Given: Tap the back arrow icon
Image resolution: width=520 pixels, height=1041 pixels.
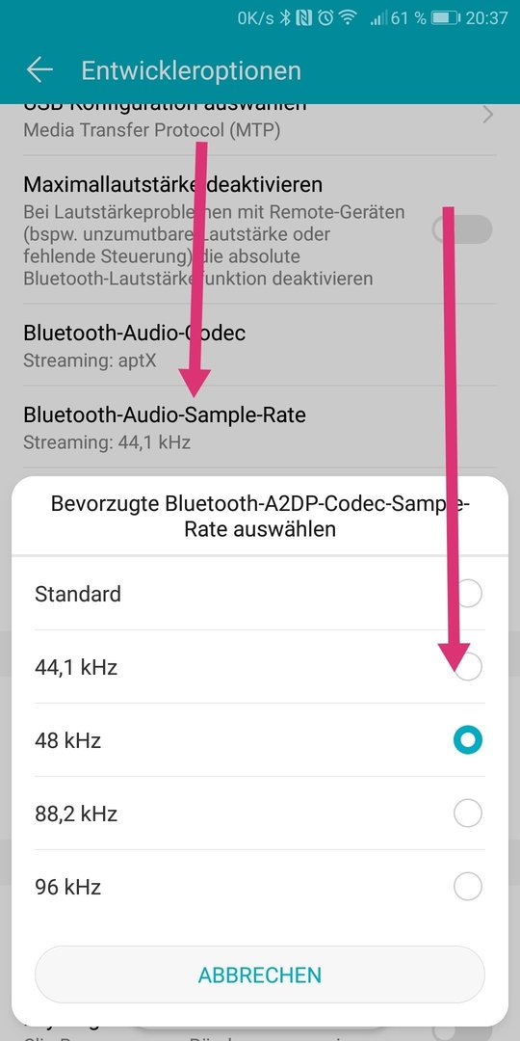Looking at the screenshot, I should (x=39, y=70).
